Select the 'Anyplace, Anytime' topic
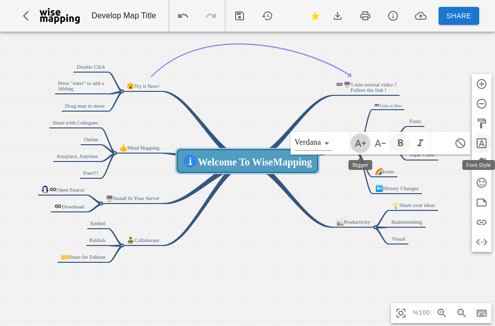 (x=77, y=156)
